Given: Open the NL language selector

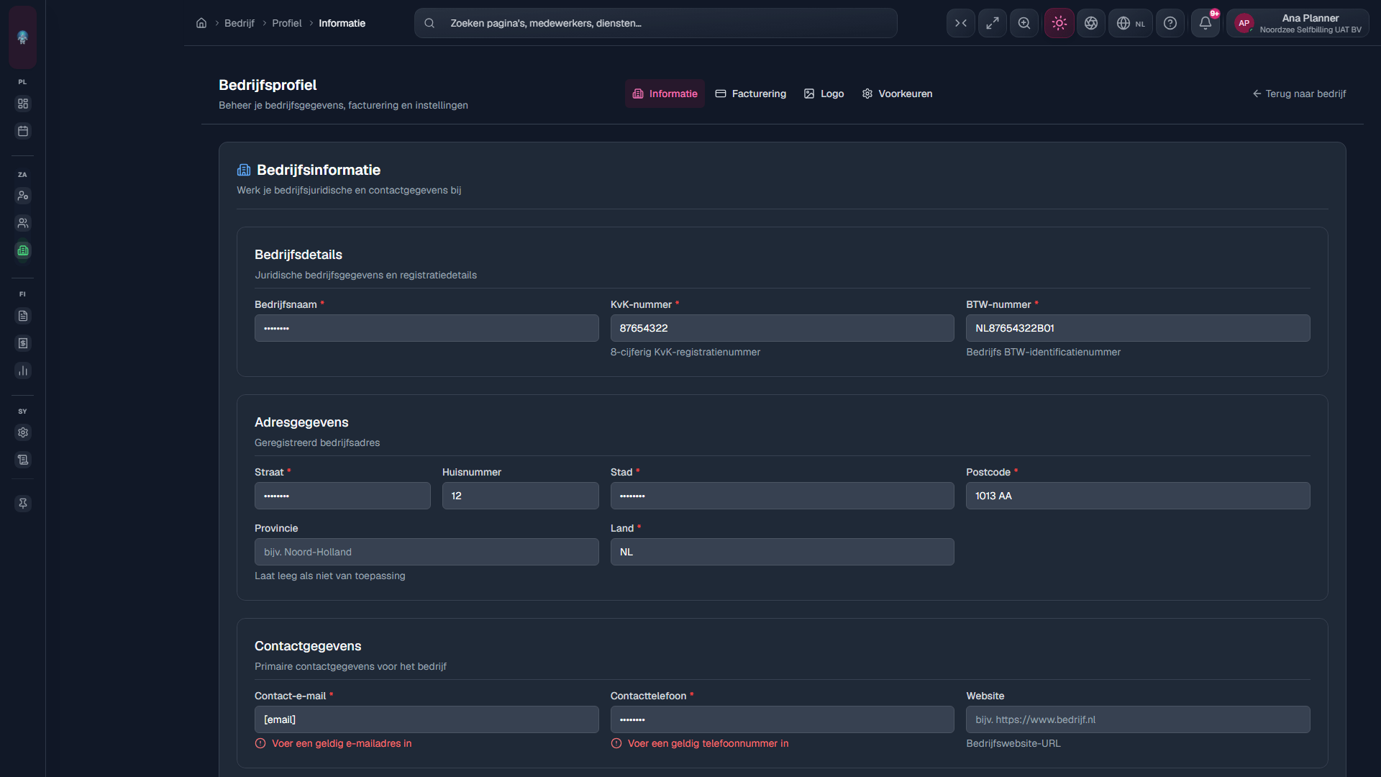Looking at the screenshot, I should pos(1131,23).
